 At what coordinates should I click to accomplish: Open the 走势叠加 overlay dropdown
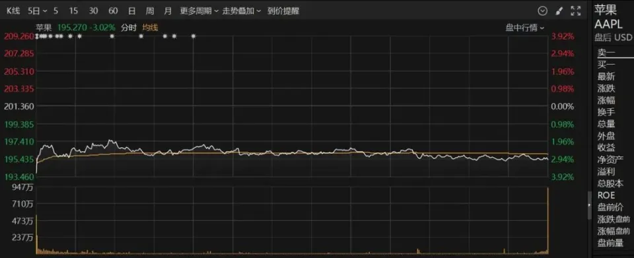coord(242,11)
